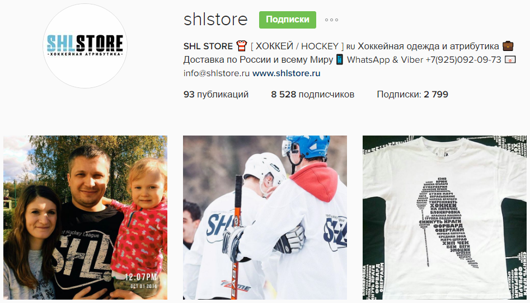The image size is (530, 303).
Task: Click the +7(925)092-09-73 phone number
Action: [463, 60]
